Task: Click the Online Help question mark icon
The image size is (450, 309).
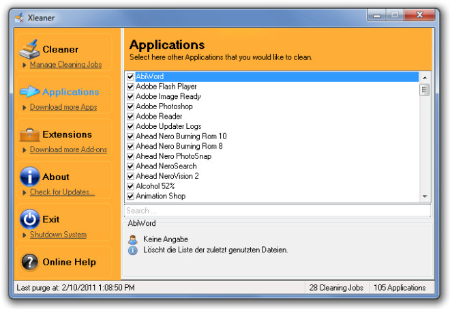Action: pos(29,262)
